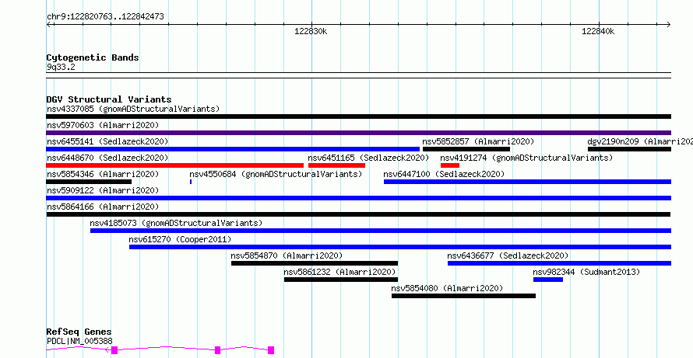Click the RefSeq Genes track title
Viewport: 693px width, 358px height.
tap(79, 332)
